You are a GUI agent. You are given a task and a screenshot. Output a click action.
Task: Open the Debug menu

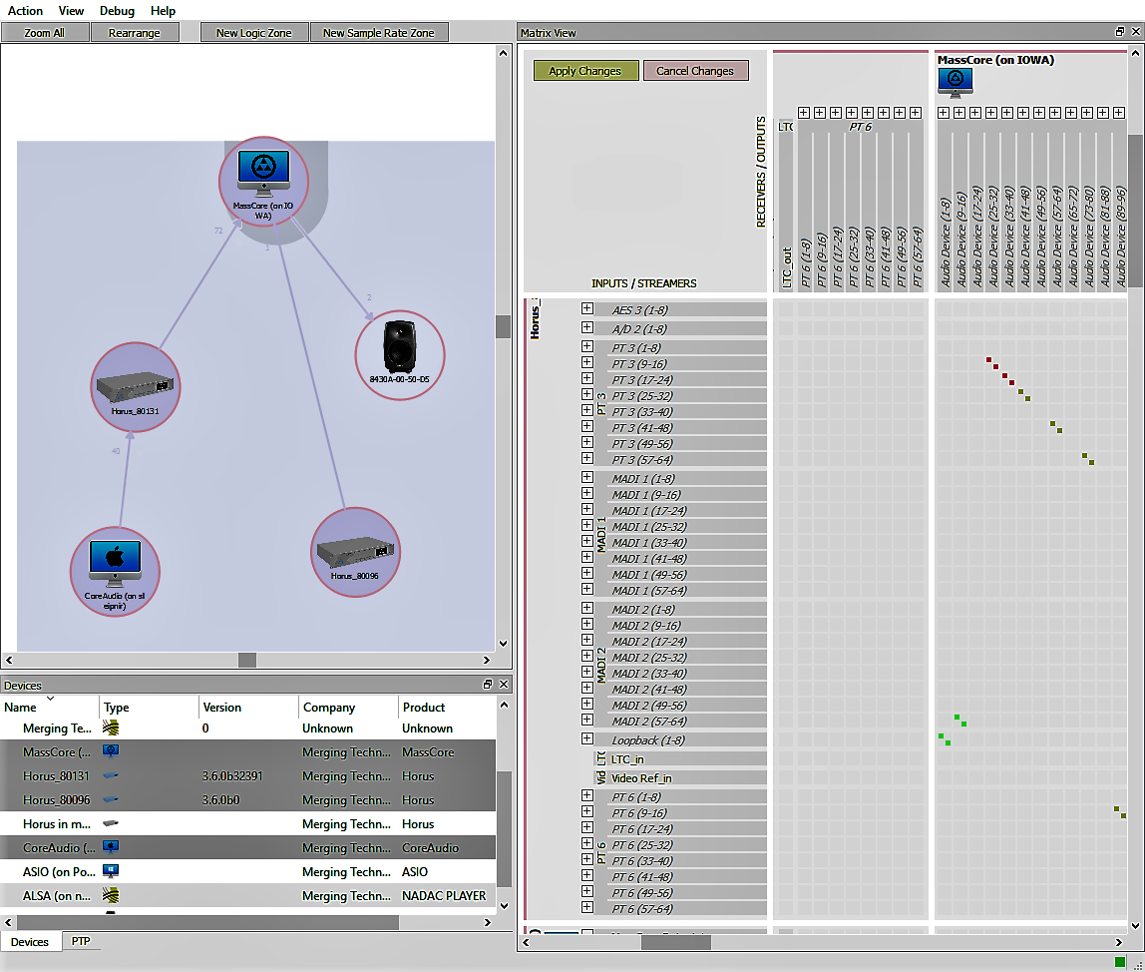pyautogui.click(x=117, y=11)
